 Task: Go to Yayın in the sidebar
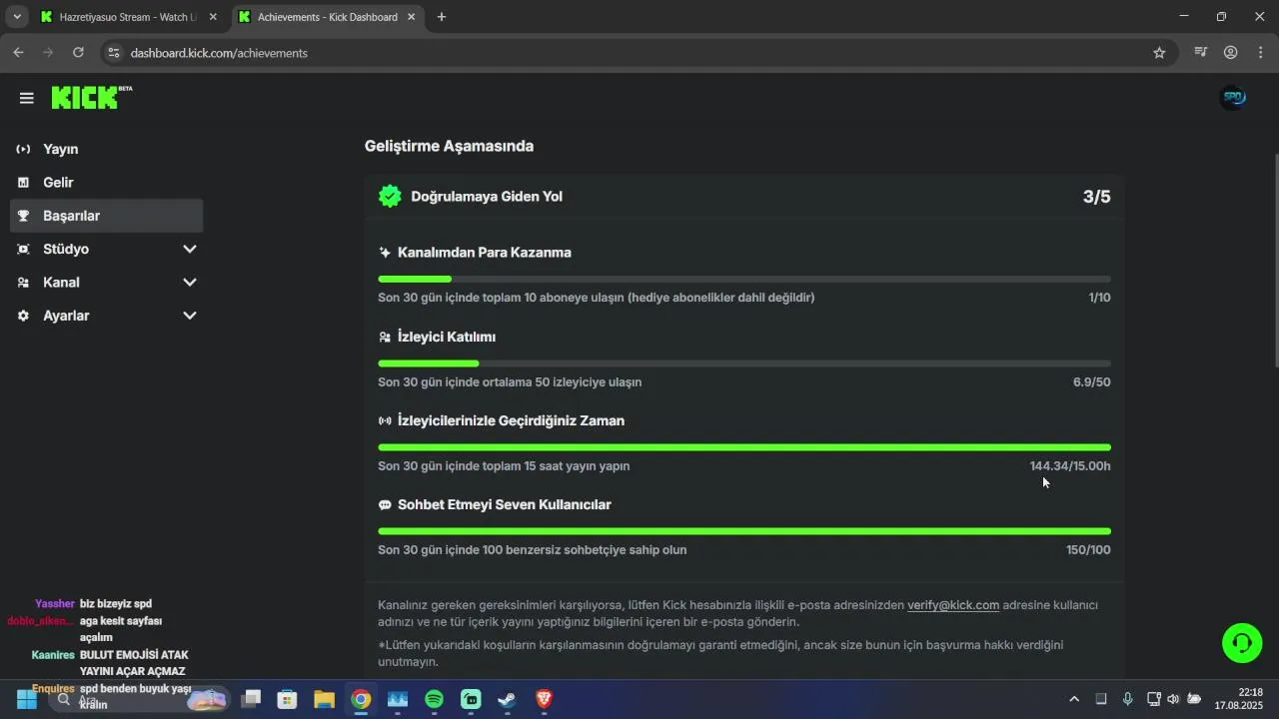coord(107,149)
